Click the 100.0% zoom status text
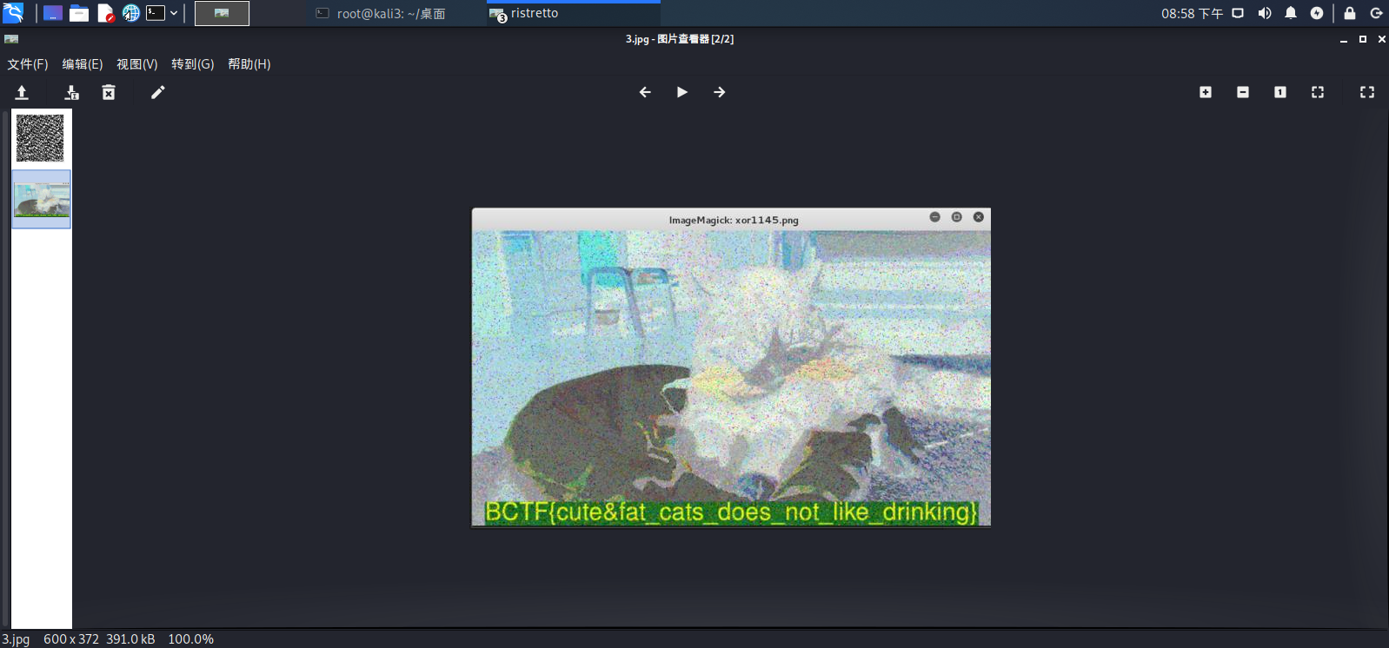This screenshot has width=1389, height=648. point(190,638)
